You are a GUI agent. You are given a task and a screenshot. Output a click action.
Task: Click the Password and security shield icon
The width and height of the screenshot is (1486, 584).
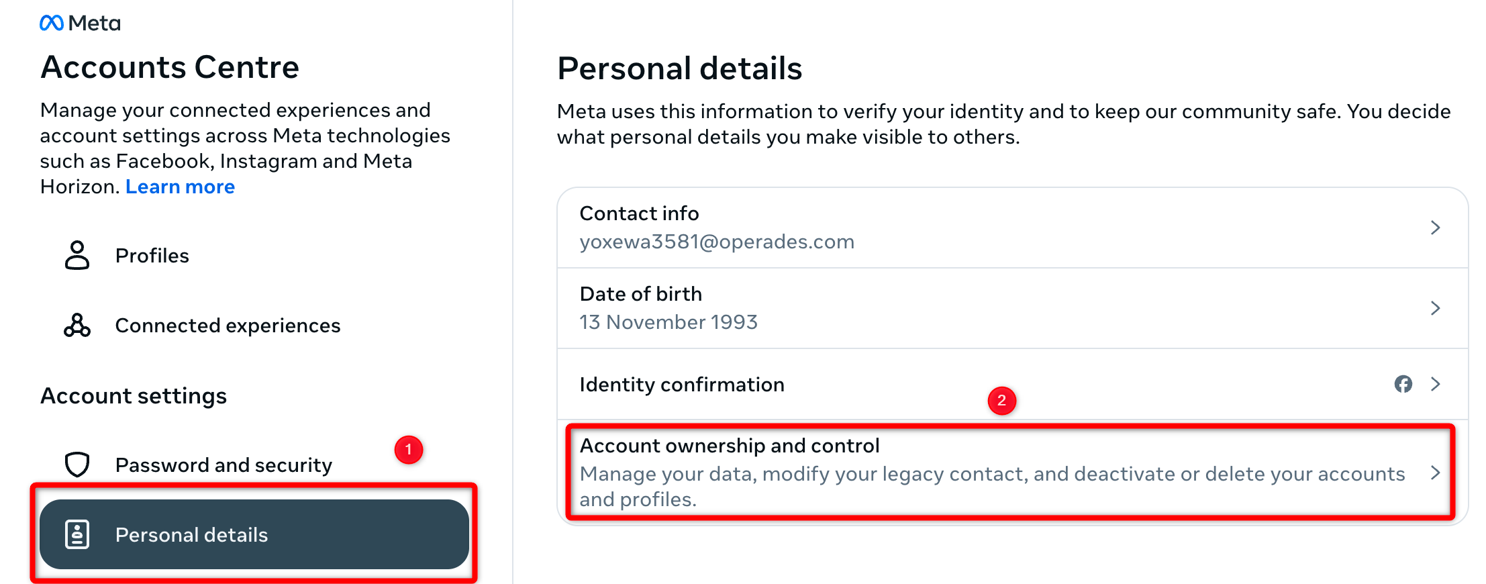(x=77, y=465)
